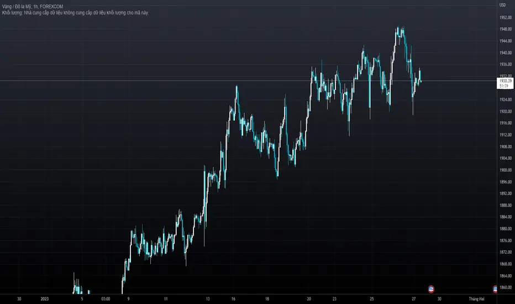Viewport: 515px width, 304px height.
Task: Select the 1876.00 price axis label
Action: (506, 240)
